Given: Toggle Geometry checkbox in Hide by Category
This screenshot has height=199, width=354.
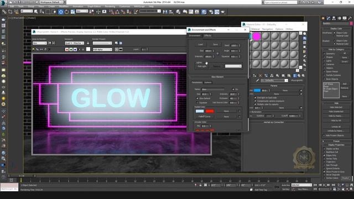Looking at the screenshot, I should (325, 54).
